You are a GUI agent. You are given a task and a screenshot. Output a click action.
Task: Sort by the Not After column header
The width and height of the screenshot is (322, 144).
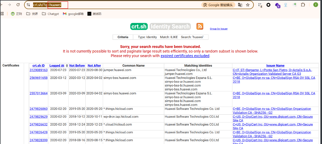(94, 66)
